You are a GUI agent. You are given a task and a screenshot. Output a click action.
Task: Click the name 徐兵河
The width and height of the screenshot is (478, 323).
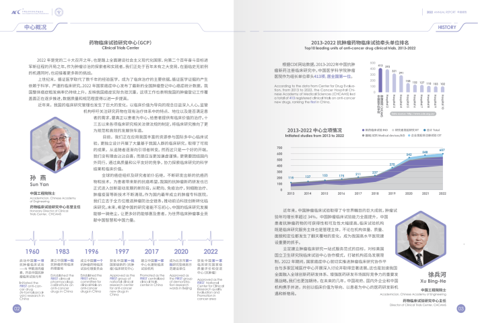click(437, 275)
